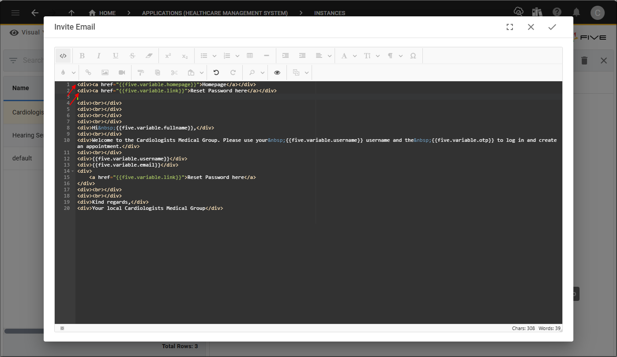The image size is (617, 357).
Task: Go back with the left arrow in header
Action: click(35, 13)
